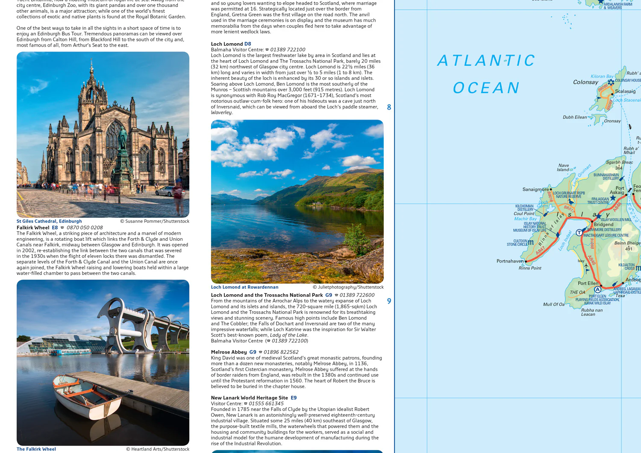Click the 'Rubha nan Leacan' map label
The width and height of the screenshot is (641, 453).
click(592, 312)
